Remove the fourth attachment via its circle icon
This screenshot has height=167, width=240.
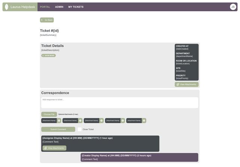123,121
